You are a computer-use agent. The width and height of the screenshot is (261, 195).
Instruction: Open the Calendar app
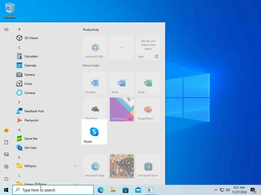pyautogui.click(x=46, y=65)
